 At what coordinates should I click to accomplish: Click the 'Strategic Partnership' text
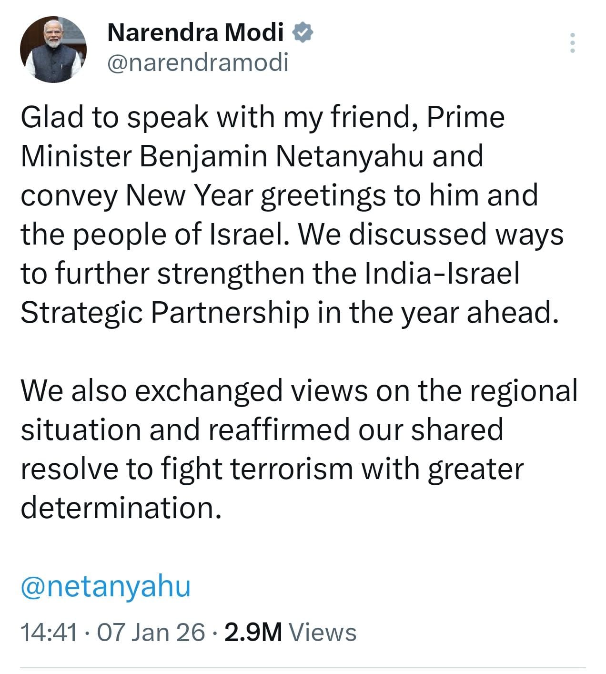[165, 313]
